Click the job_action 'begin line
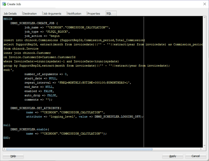Viewport: 209px width, 161px height. point(42,36)
